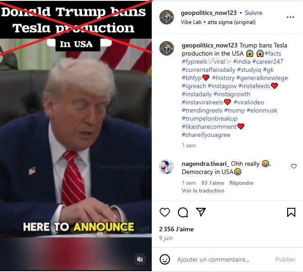Like nagendra.tiwari_'s comment heart
The image size is (303, 272).
pyautogui.click(x=294, y=166)
